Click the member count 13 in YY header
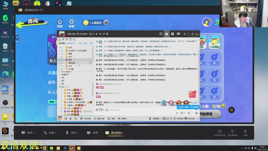Image resolution: width=268 pixels, height=151 pixels. 92,34
